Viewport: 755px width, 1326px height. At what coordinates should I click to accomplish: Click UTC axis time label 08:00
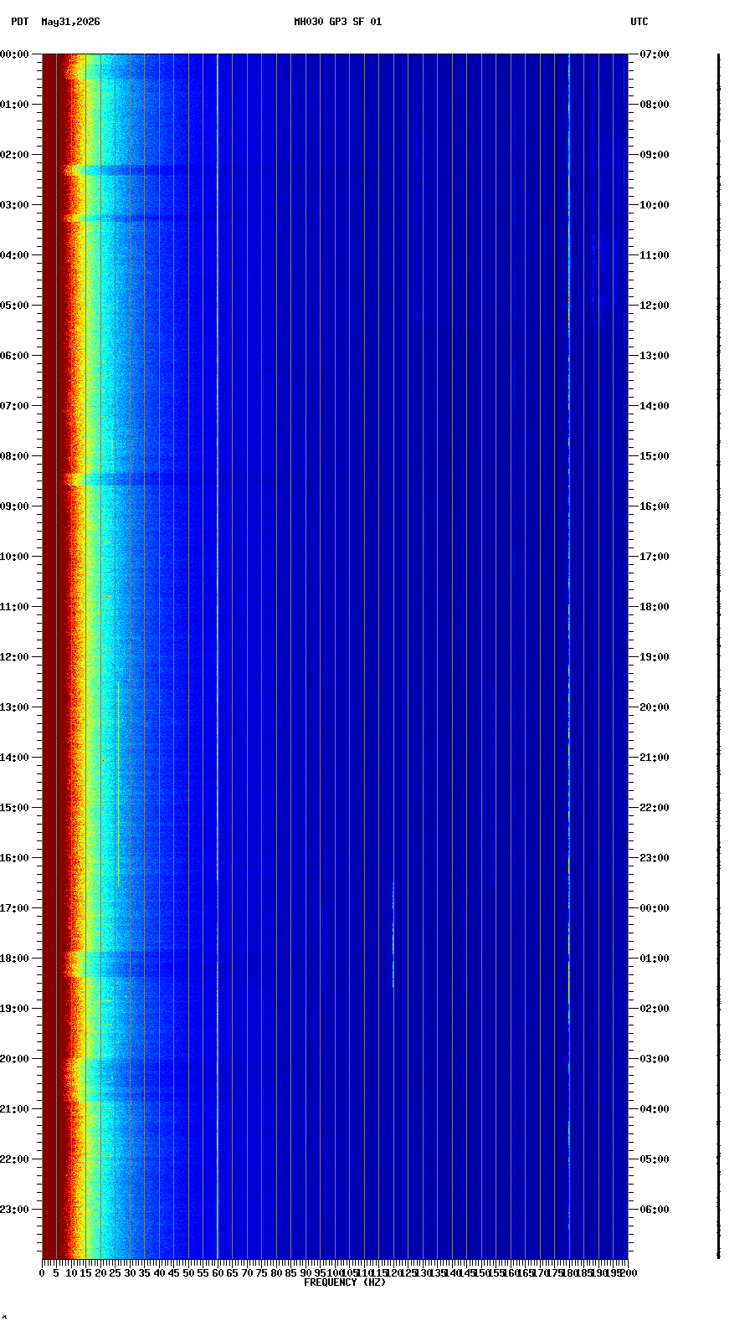[x=655, y=105]
